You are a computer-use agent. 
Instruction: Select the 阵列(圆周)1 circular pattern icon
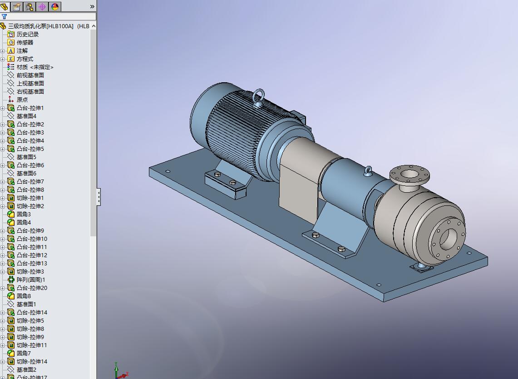tap(11, 280)
